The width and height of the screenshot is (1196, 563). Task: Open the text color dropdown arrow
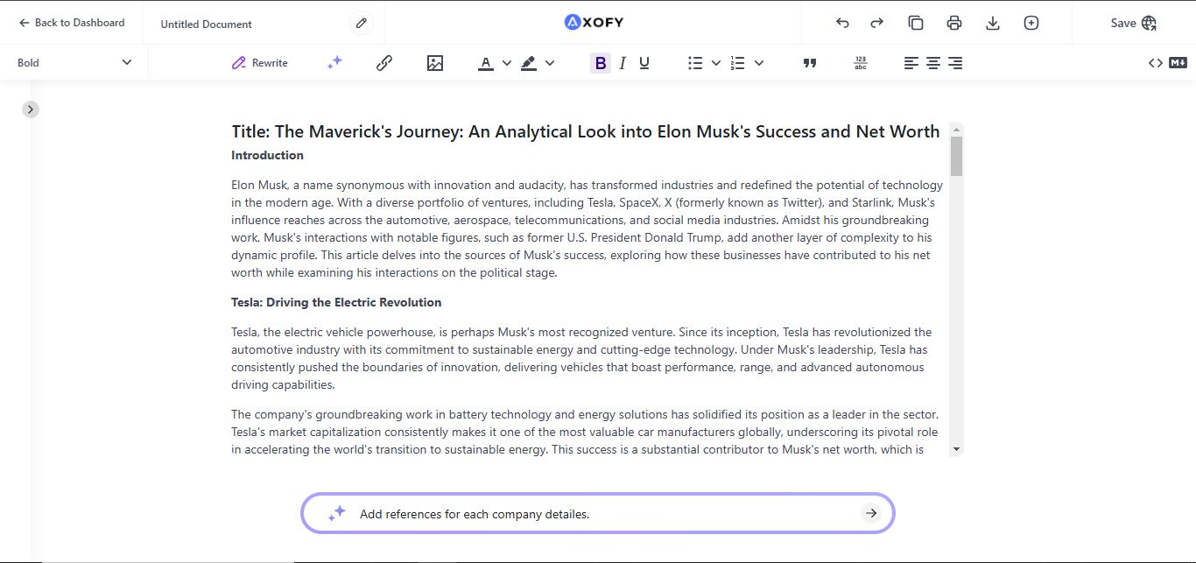[507, 63]
